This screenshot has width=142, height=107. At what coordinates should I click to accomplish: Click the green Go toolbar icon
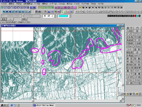pyautogui.click(x=62, y=12)
